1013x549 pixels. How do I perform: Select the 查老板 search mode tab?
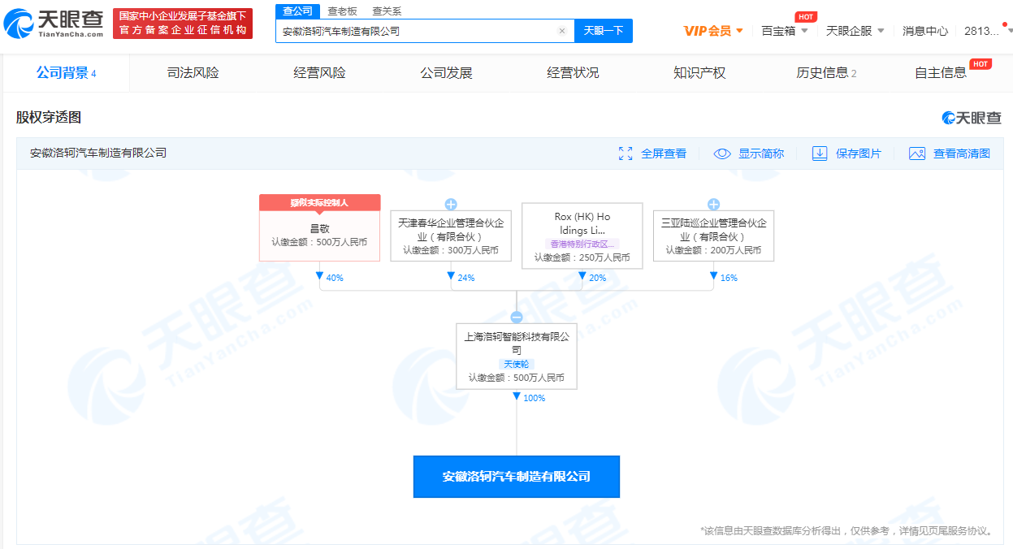coord(342,11)
